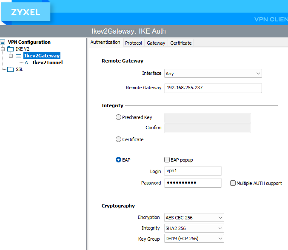Viewport: 288px width, 250px height.
Task: Click the Cryptography section heading
Action: pos(118,206)
